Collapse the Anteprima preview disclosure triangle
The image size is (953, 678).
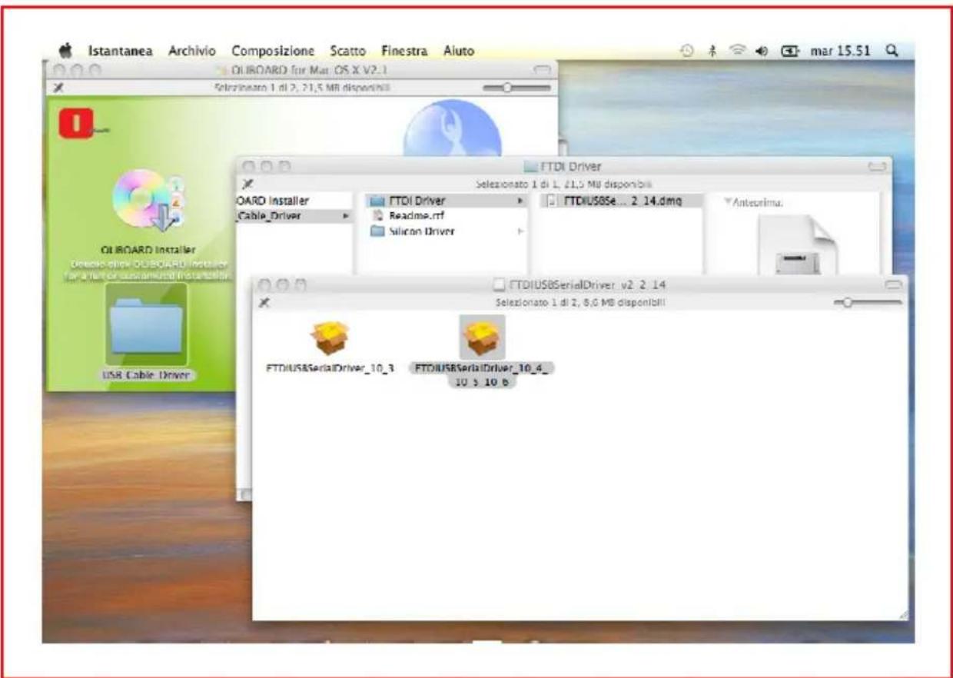(728, 203)
